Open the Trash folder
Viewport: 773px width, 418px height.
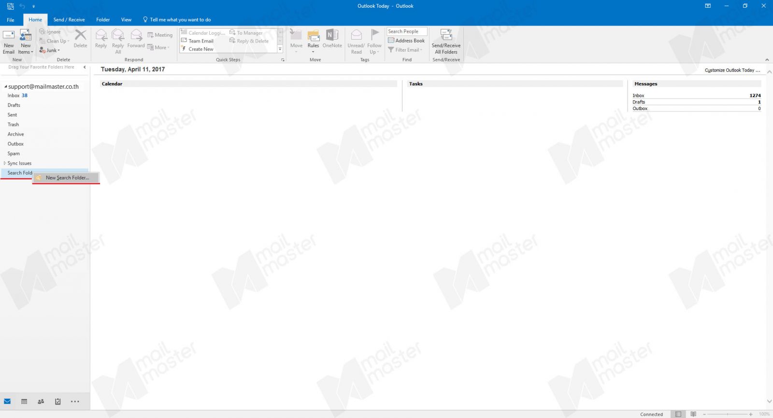coord(13,125)
